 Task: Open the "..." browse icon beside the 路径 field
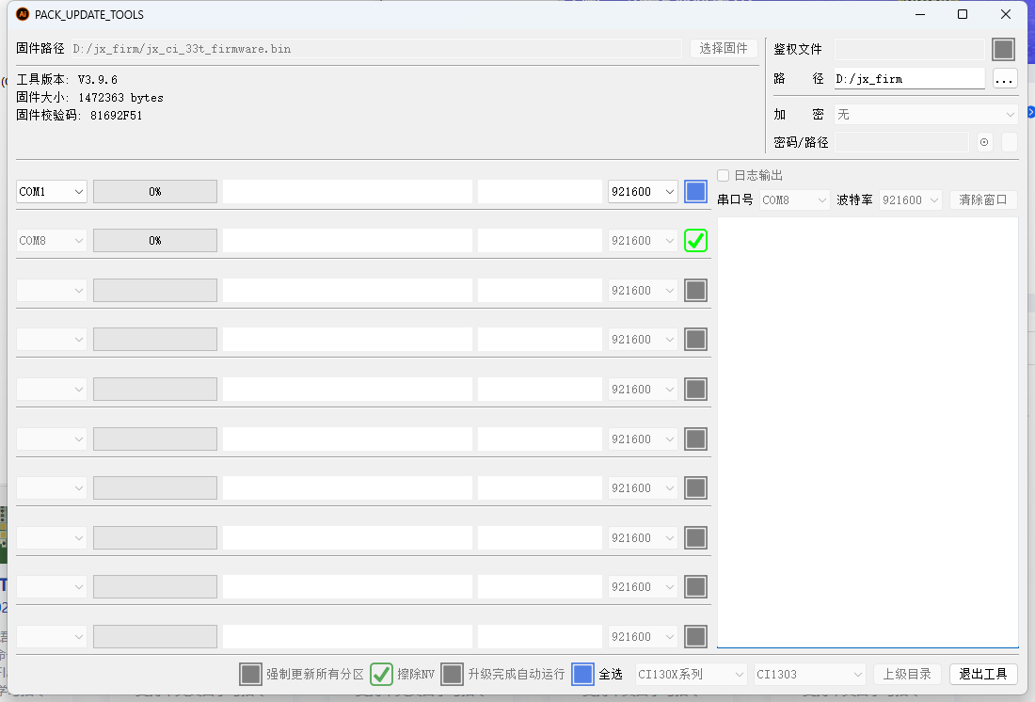coord(1004,79)
